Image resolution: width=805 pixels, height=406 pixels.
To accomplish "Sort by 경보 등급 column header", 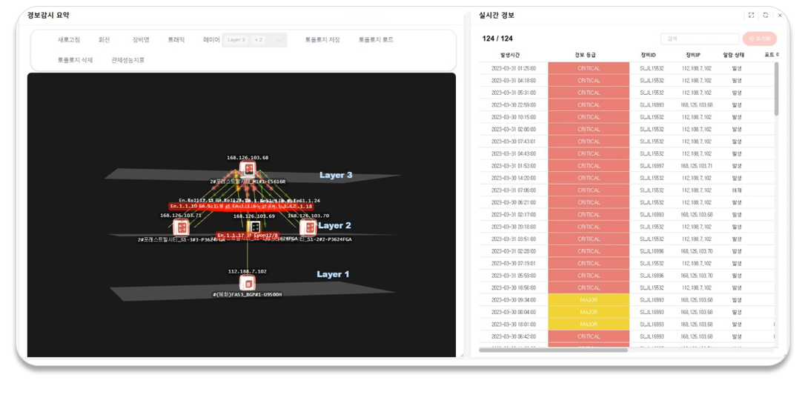I will 586,55.
